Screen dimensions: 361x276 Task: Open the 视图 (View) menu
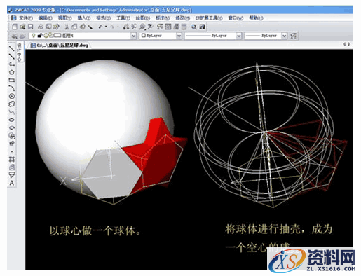tap(64, 18)
